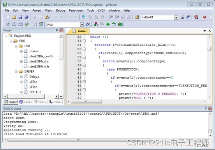Open Manage Run-Time Environment green diamond

[x=108, y=24]
